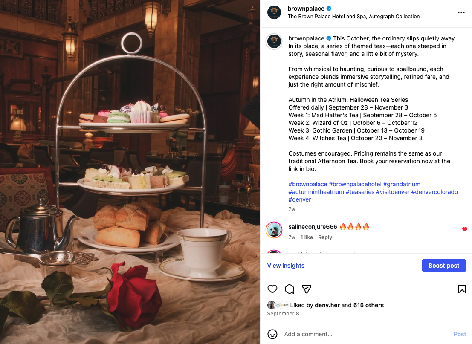
Task: Open the #visitdenver hashtag
Action: (x=393, y=192)
